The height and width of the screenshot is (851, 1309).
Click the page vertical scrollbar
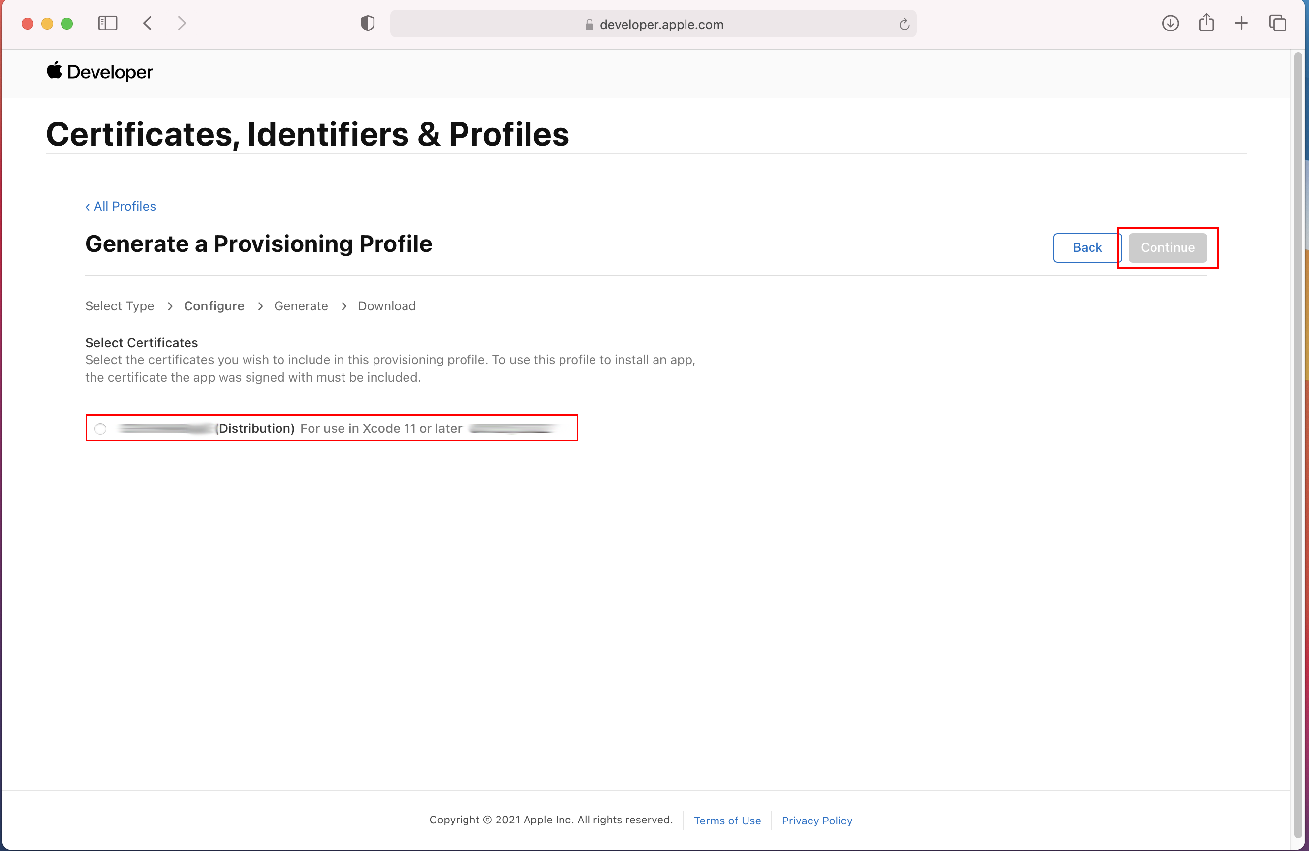click(x=1298, y=444)
